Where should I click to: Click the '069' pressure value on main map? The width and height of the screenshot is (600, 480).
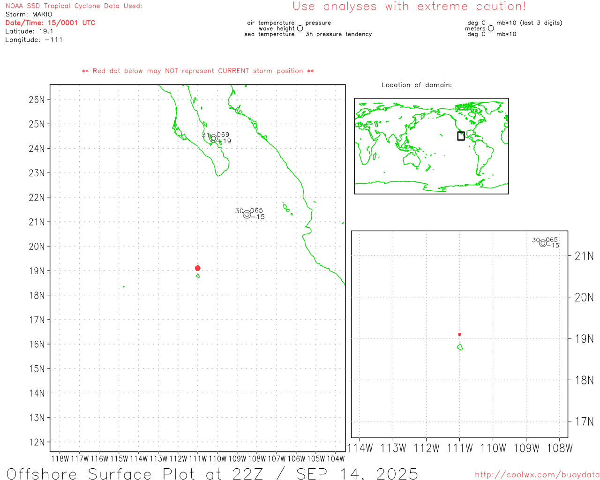click(x=223, y=135)
